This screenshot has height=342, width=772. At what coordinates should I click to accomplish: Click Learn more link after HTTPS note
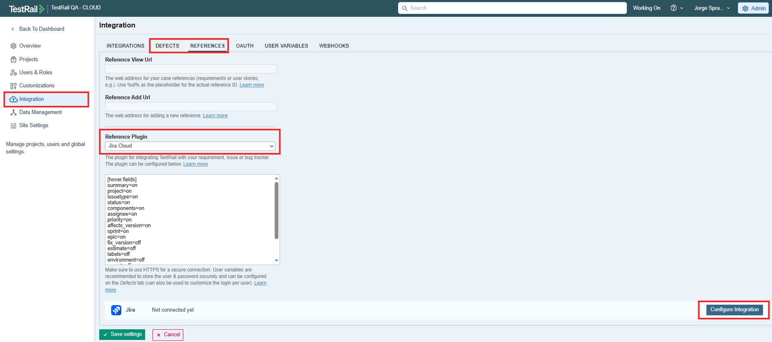pos(260,283)
